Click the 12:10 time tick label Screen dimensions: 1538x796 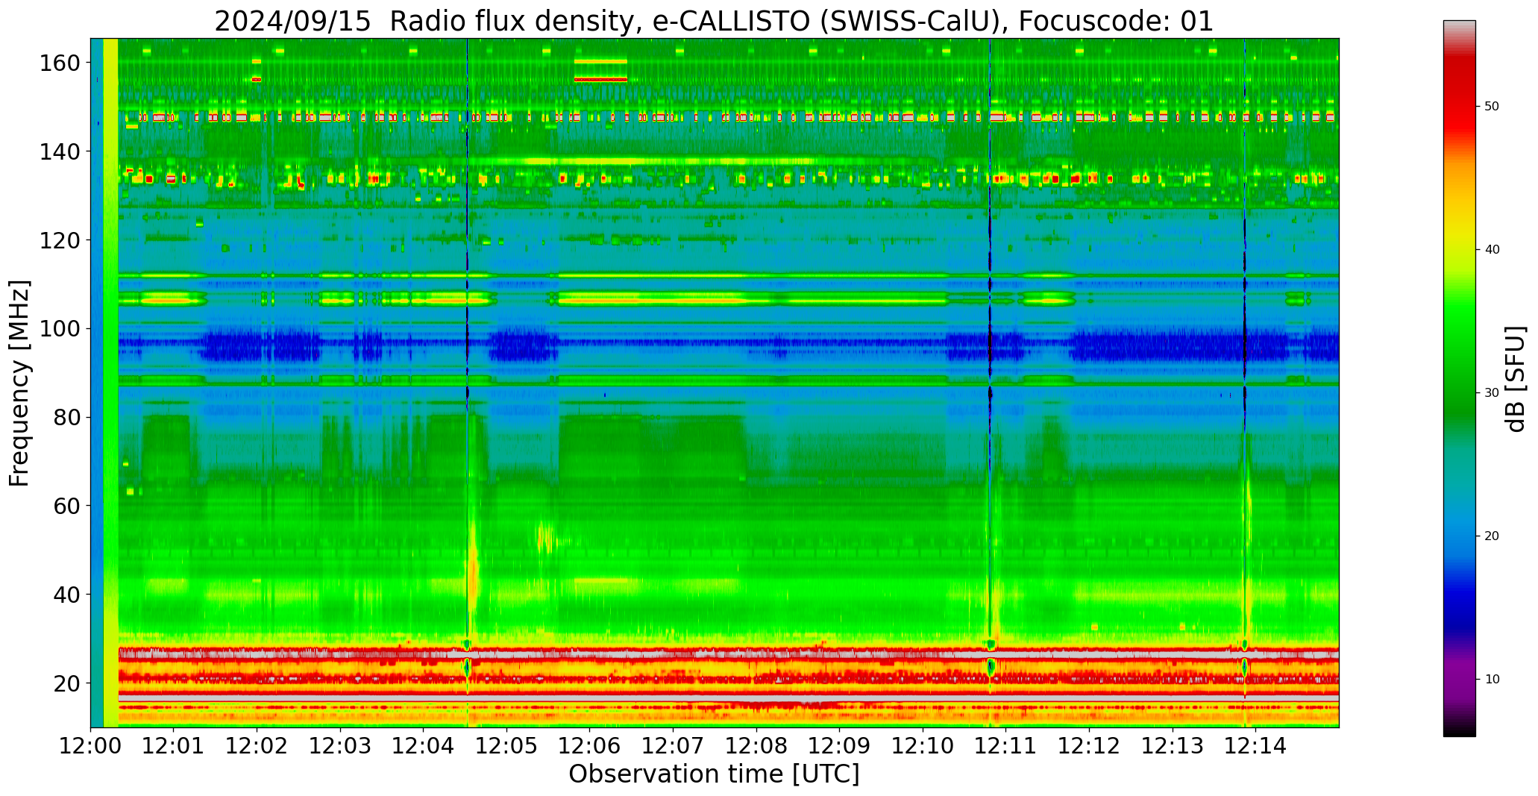coord(923,746)
